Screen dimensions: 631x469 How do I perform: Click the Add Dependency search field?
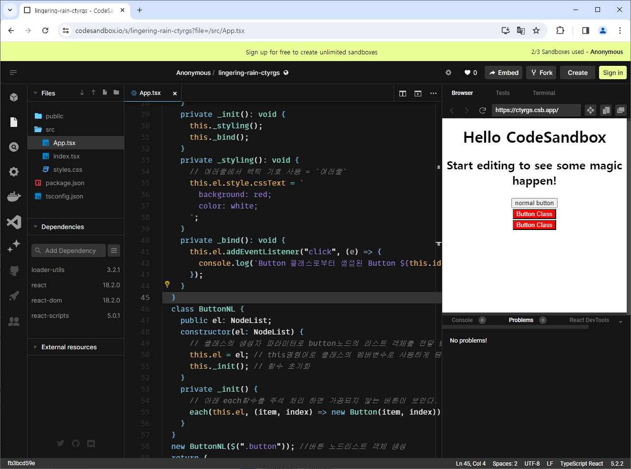tap(69, 250)
